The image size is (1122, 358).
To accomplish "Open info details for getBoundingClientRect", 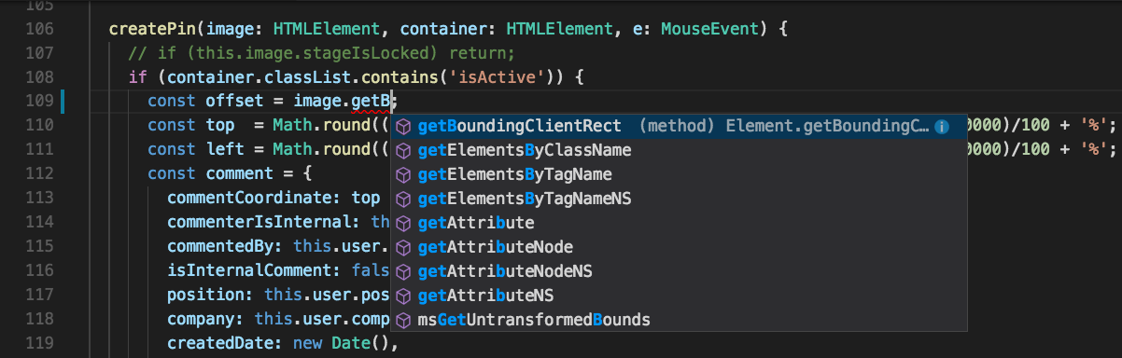I will click(943, 126).
